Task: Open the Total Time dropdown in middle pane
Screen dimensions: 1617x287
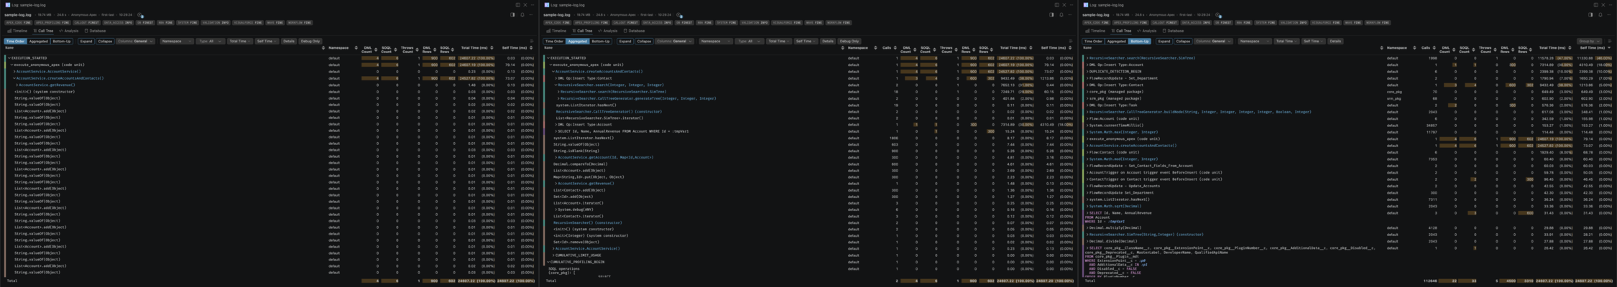Action: point(779,41)
